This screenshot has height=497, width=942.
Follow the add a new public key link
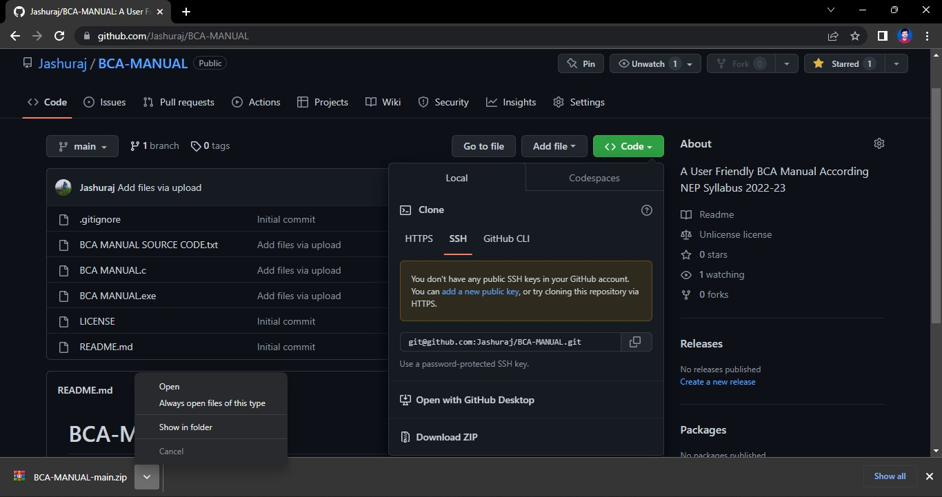pyautogui.click(x=480, y=292)
